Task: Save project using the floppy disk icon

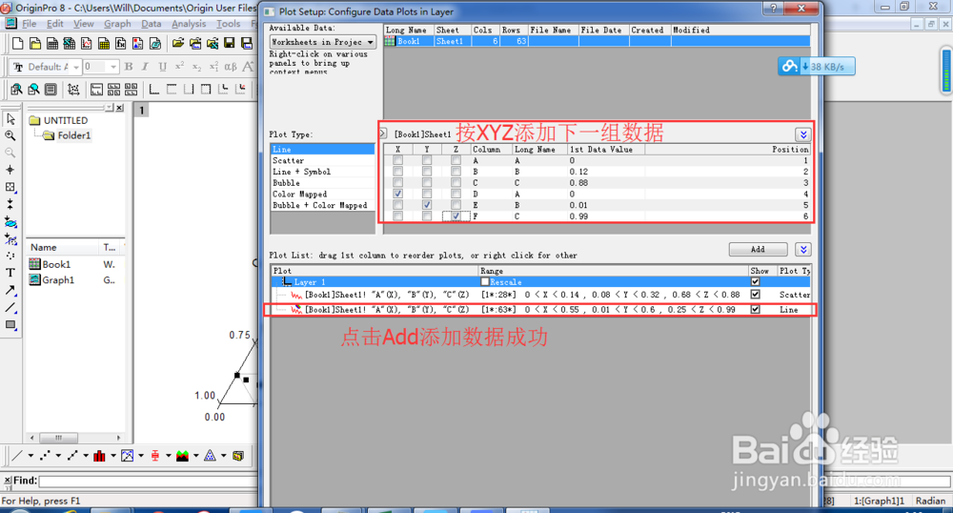Action: point(229,43)
